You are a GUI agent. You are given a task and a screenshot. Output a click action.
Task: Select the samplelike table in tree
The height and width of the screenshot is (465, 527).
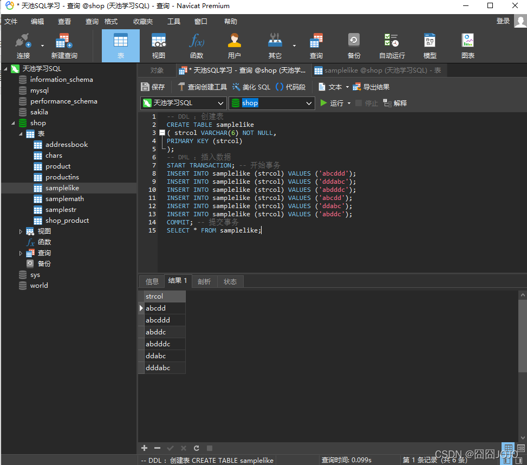point(62,188)
